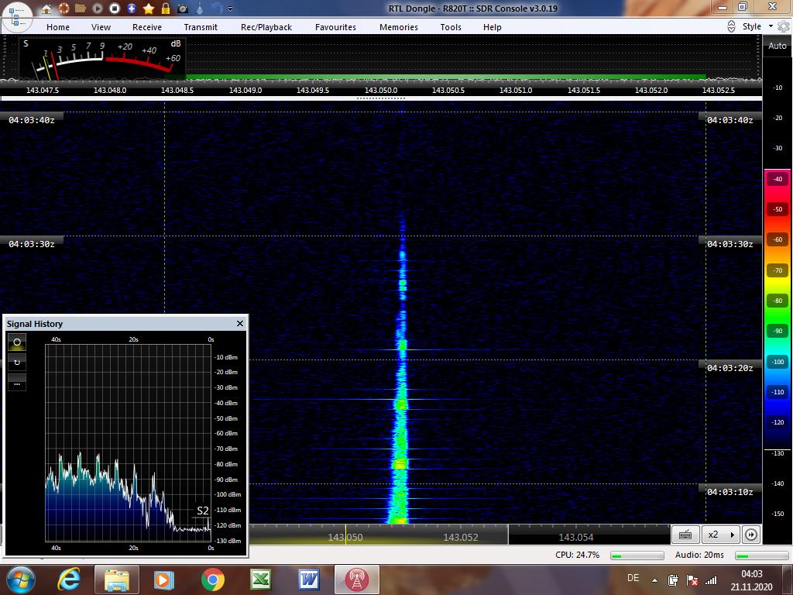This screenshot has height=595, width=793.
Task: Click the lifebuoy help icon in title bar
Action: point(64,9)
